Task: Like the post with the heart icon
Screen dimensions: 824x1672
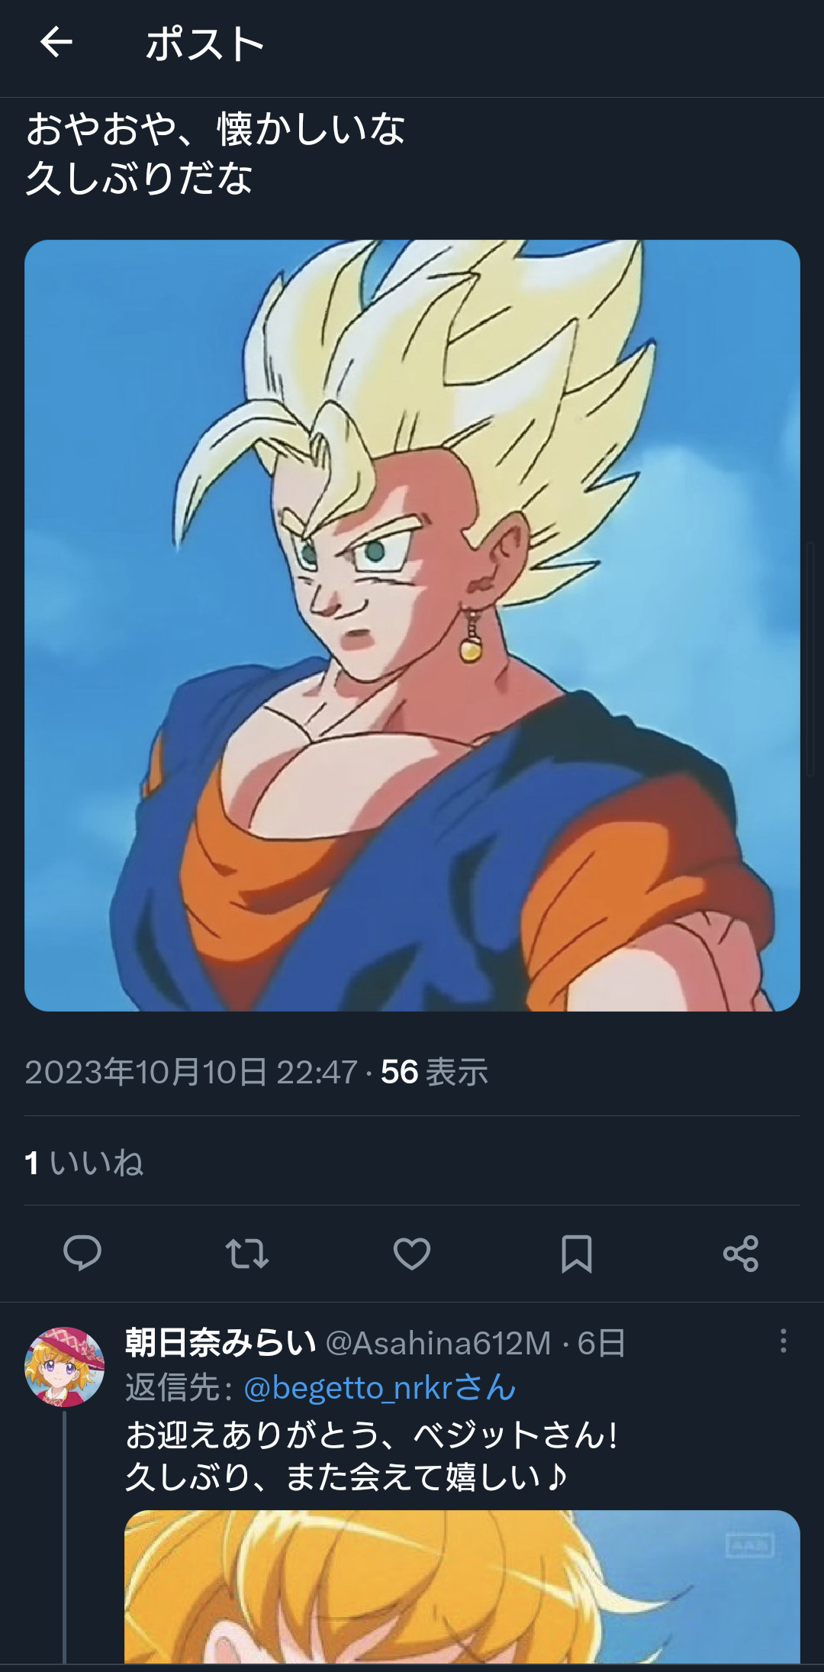Action: [412, 1253]
